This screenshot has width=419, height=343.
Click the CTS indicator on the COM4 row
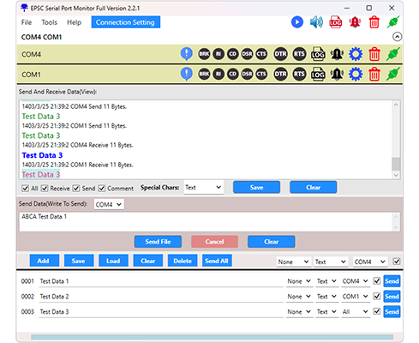pyautogui.click(x=261, y=54)
